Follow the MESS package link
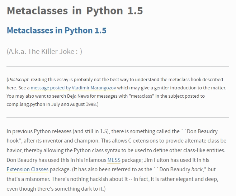 pyautogui.click(x=114, y=160)
